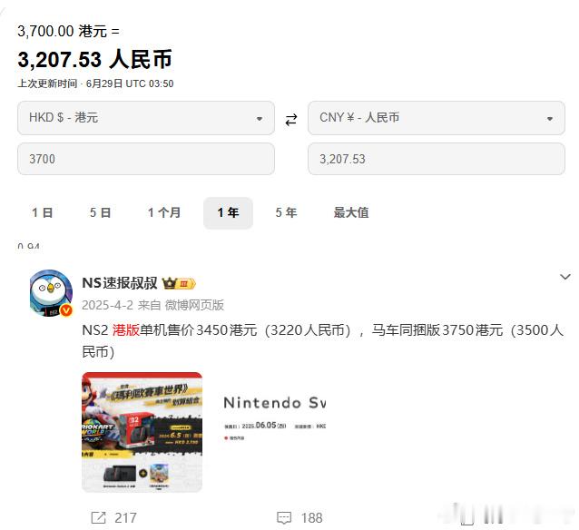The width and height of the screenshot is (579, 530).
Task: Click the 3700 amount input field
Action: click(x=146, y=159)
